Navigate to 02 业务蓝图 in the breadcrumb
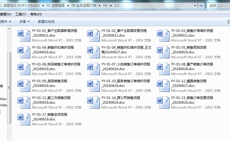This screenshot has width=230, height=141. pyautogui.click(x=56, y=5)
